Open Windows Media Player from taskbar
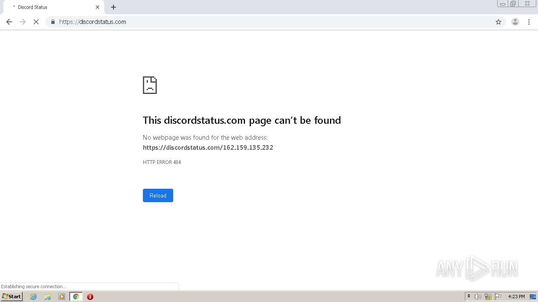Image resolution: width=538 pixels, height=302 pixels. coord(62,297)
